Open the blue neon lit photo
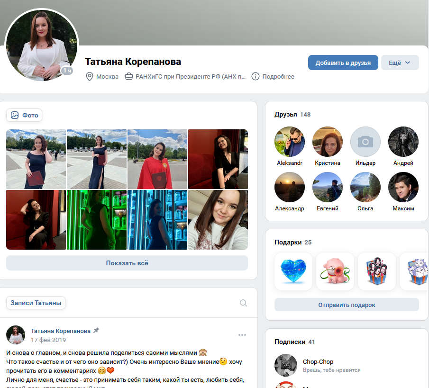Viewport: 429px width, 388px height. point(157,220)
